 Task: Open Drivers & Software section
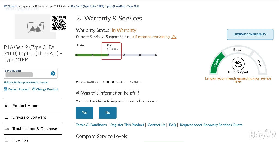29,117
